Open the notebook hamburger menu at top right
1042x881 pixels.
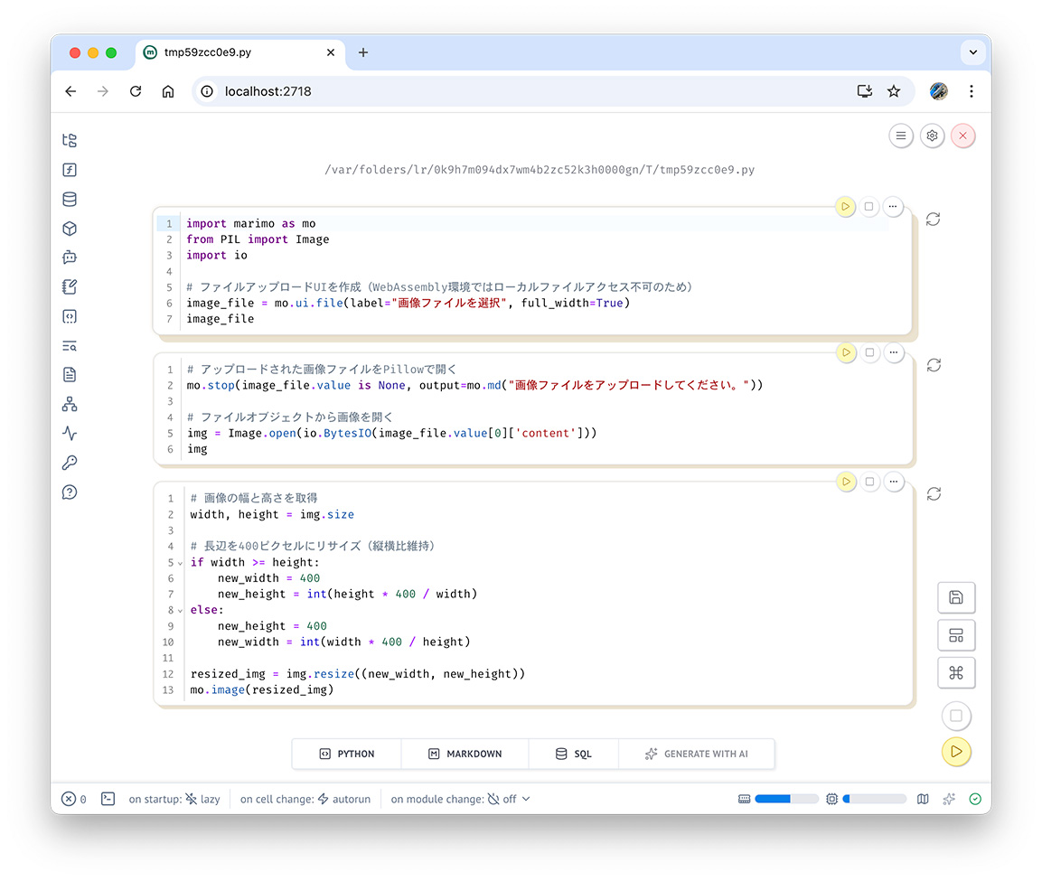pyautogui.click(x=900, y=136)
